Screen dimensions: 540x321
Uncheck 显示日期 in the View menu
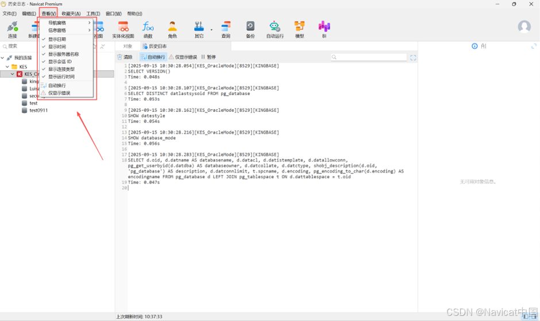click(67, 39)
